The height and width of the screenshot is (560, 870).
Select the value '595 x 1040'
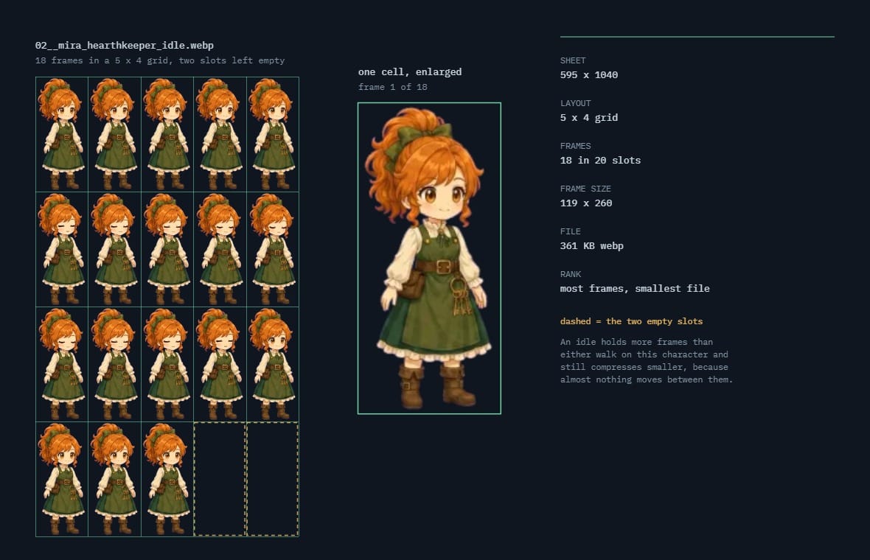pos(588,75)
